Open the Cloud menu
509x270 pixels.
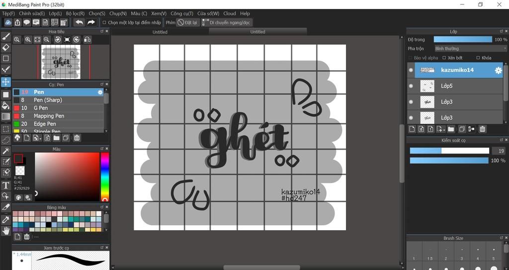[x=230, y=13]
